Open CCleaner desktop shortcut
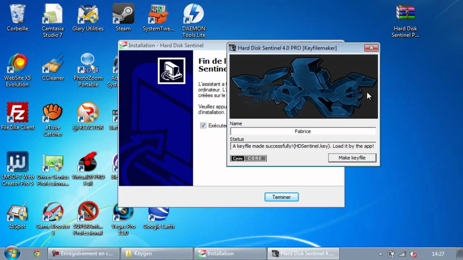Screen dimensions: 463x260 tap(53, 67)
